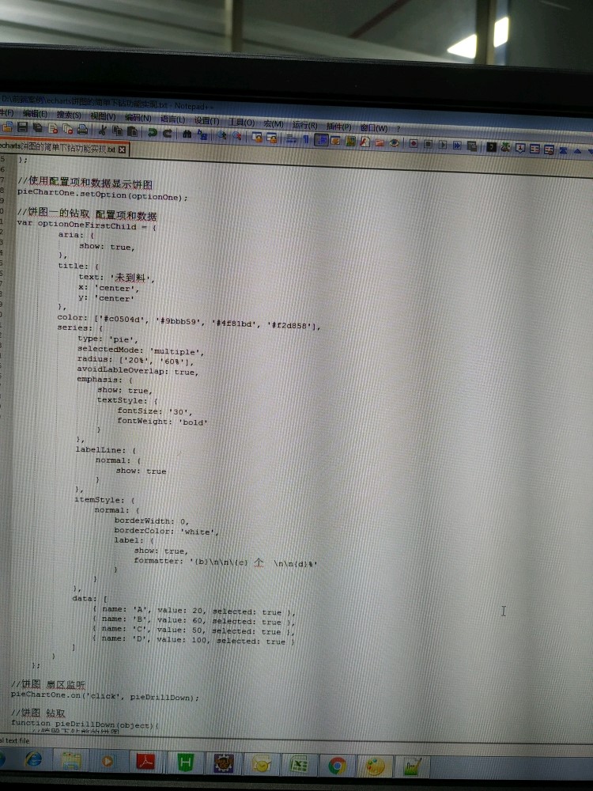
Task: Toggle Word Wrap toolbar icon
Action: (291, 138)
